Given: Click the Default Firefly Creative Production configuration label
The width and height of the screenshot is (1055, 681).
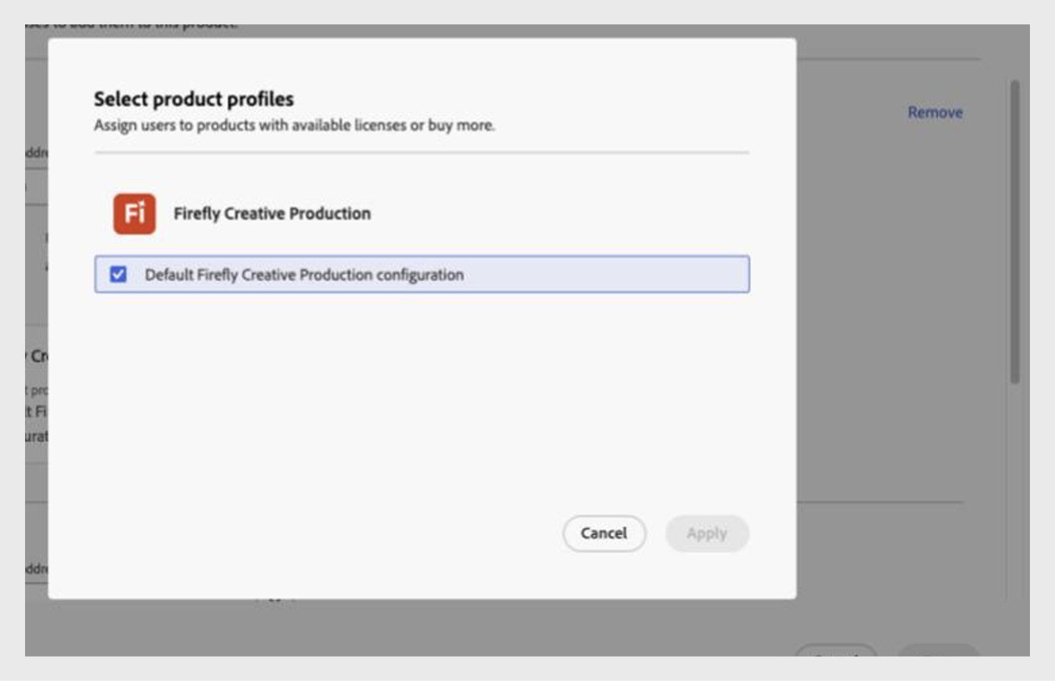Looking at the screenshot, I should pyautogui.click(x=304, y=275).
